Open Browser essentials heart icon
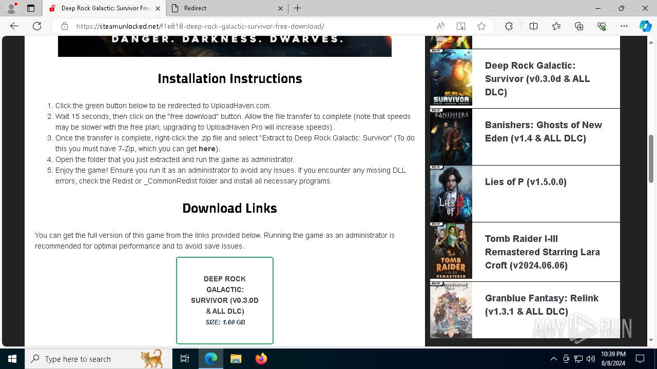The image size is (657, 369). pos(602,26)
